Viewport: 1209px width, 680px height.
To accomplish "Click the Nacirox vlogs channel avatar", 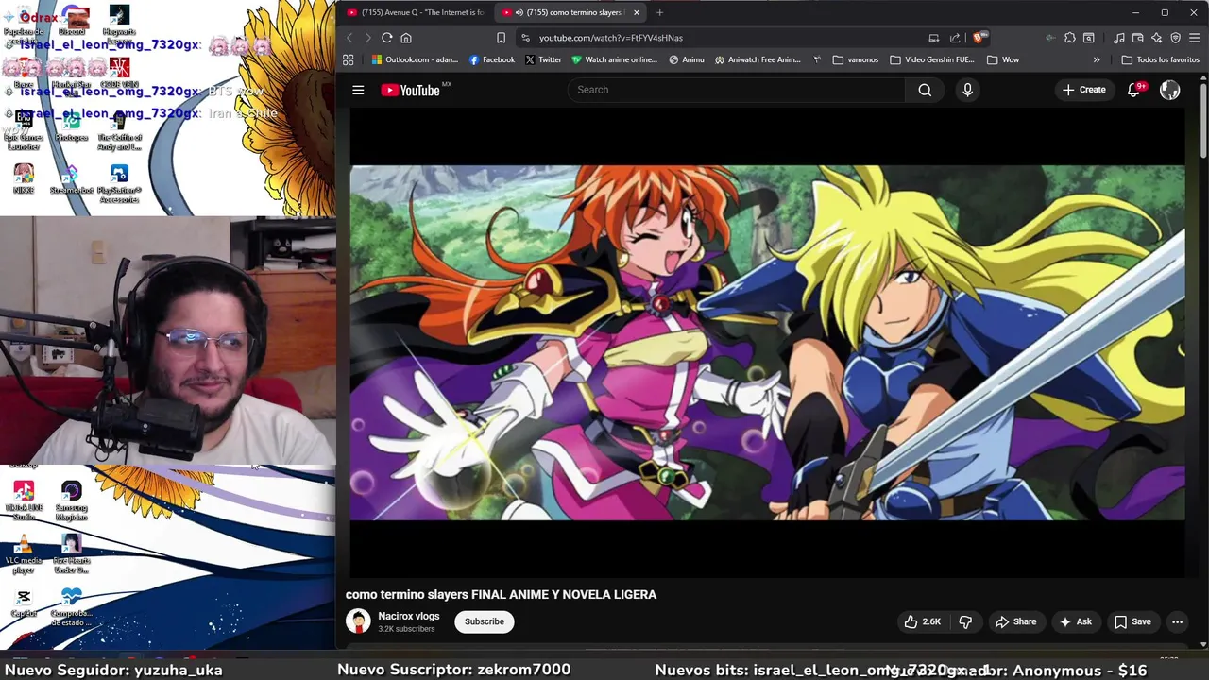I will 358,620.
